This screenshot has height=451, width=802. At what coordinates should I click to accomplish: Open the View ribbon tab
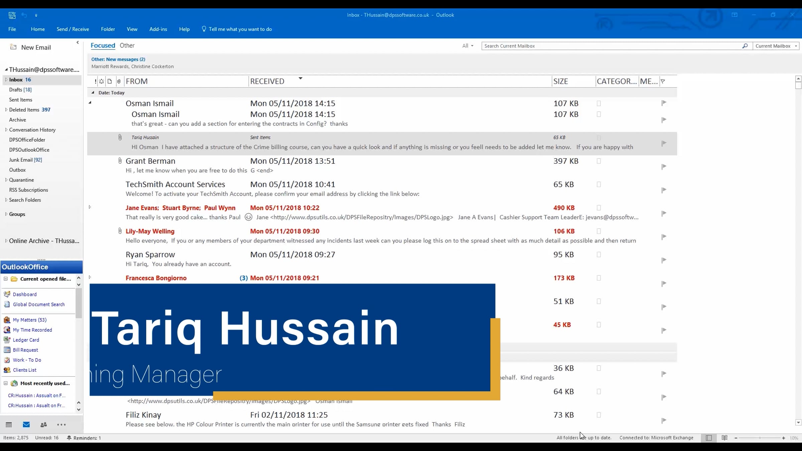pyautogui.click(x=132, y=29)
